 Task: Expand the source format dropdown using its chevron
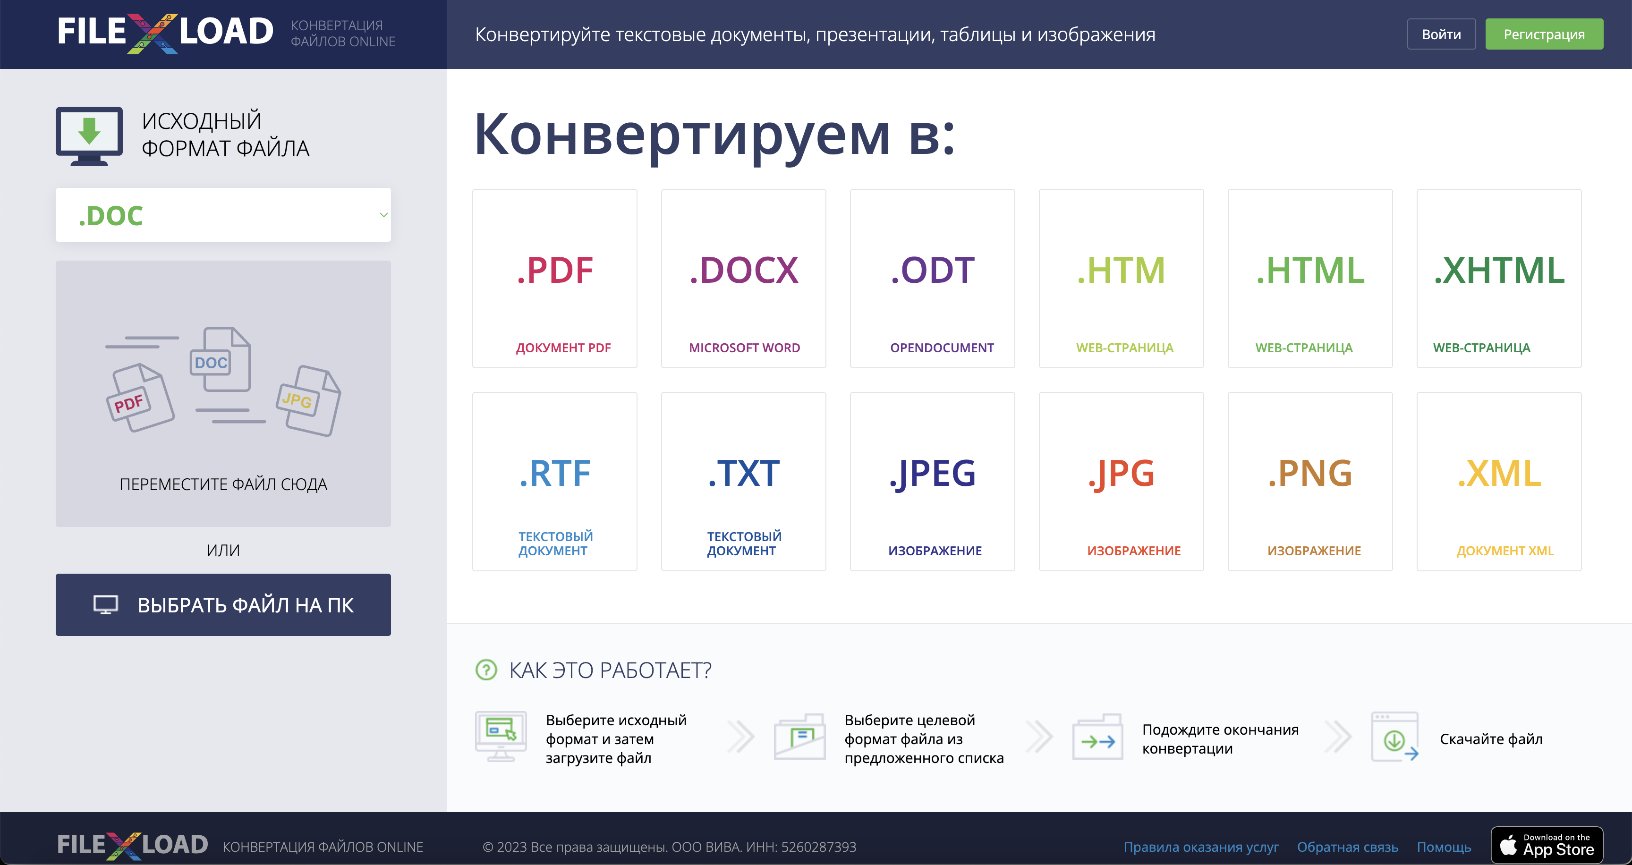(x=383, y=215)
